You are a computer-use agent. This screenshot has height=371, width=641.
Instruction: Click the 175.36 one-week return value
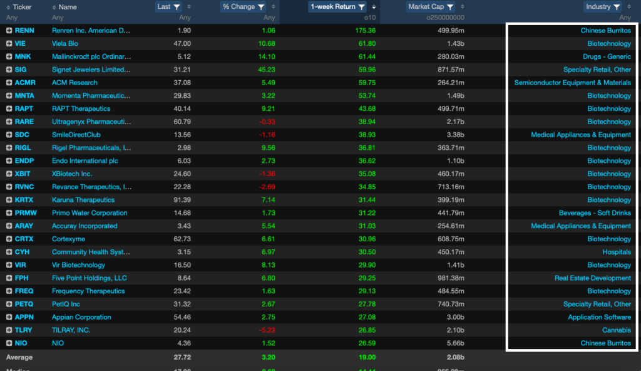click(366, 30)
